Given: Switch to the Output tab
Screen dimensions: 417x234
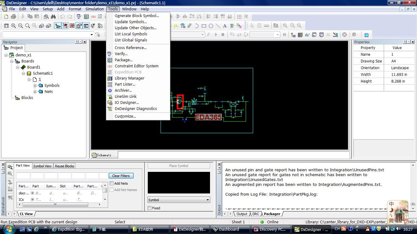Looking at the screenshot, I should (x=242, y=214).
